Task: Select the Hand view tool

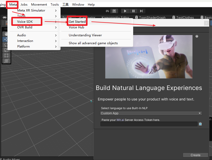Action: [x=6, y=34]
